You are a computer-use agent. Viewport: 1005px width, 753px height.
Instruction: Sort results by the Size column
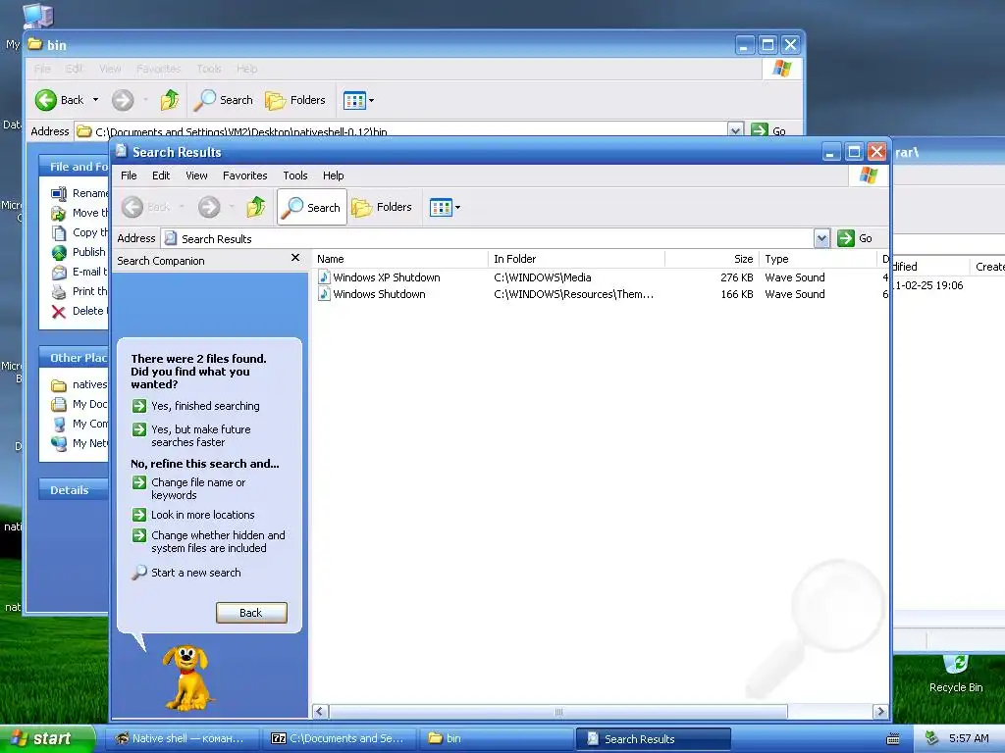(712, 259)
